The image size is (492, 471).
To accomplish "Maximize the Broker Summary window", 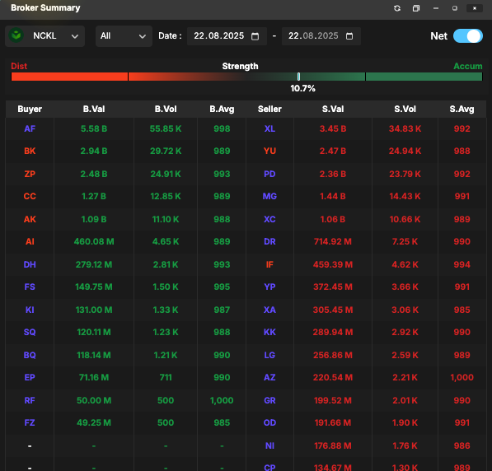I will (x=455, y=8).
